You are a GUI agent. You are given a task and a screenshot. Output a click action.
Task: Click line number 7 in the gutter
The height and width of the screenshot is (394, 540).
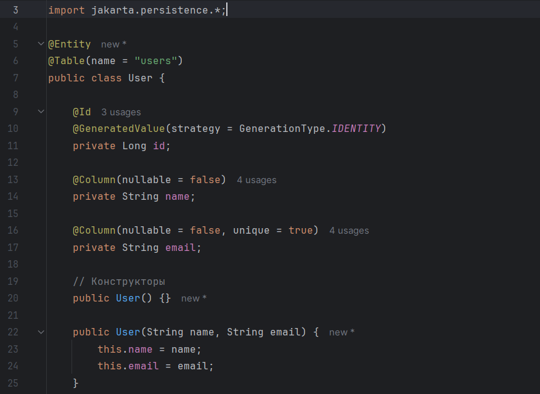click(x=15, y=78)
